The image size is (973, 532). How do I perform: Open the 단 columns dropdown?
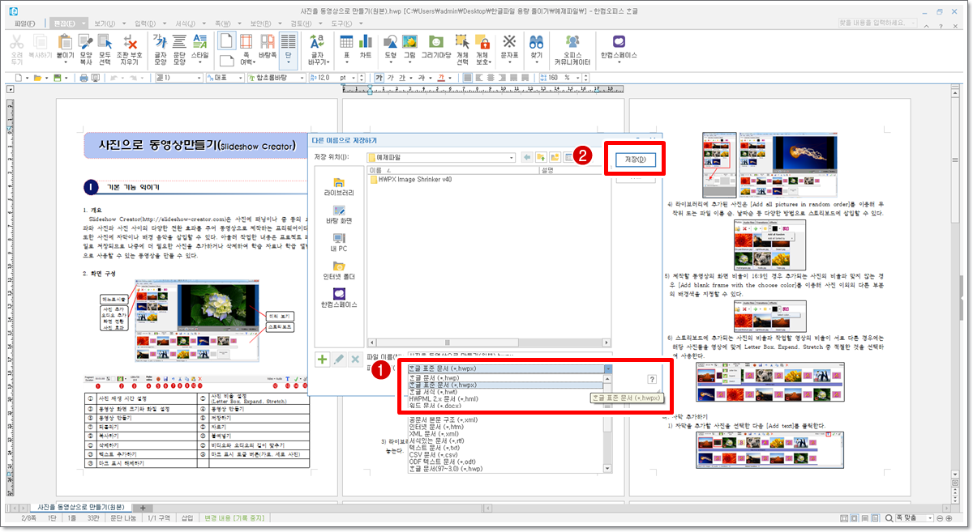(x=288, y=60)
